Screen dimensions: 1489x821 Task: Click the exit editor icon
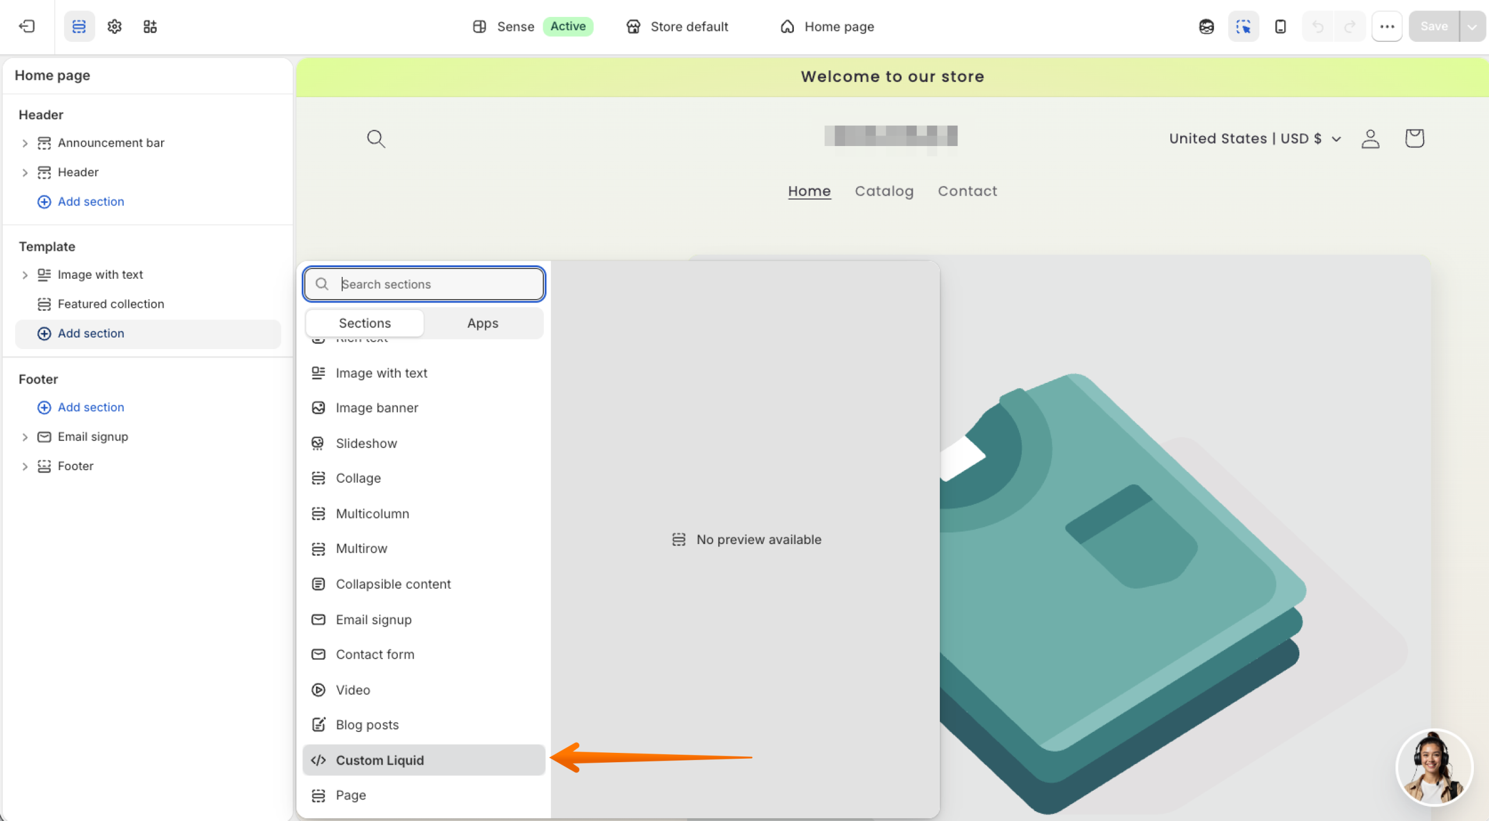tap(27, 26)
